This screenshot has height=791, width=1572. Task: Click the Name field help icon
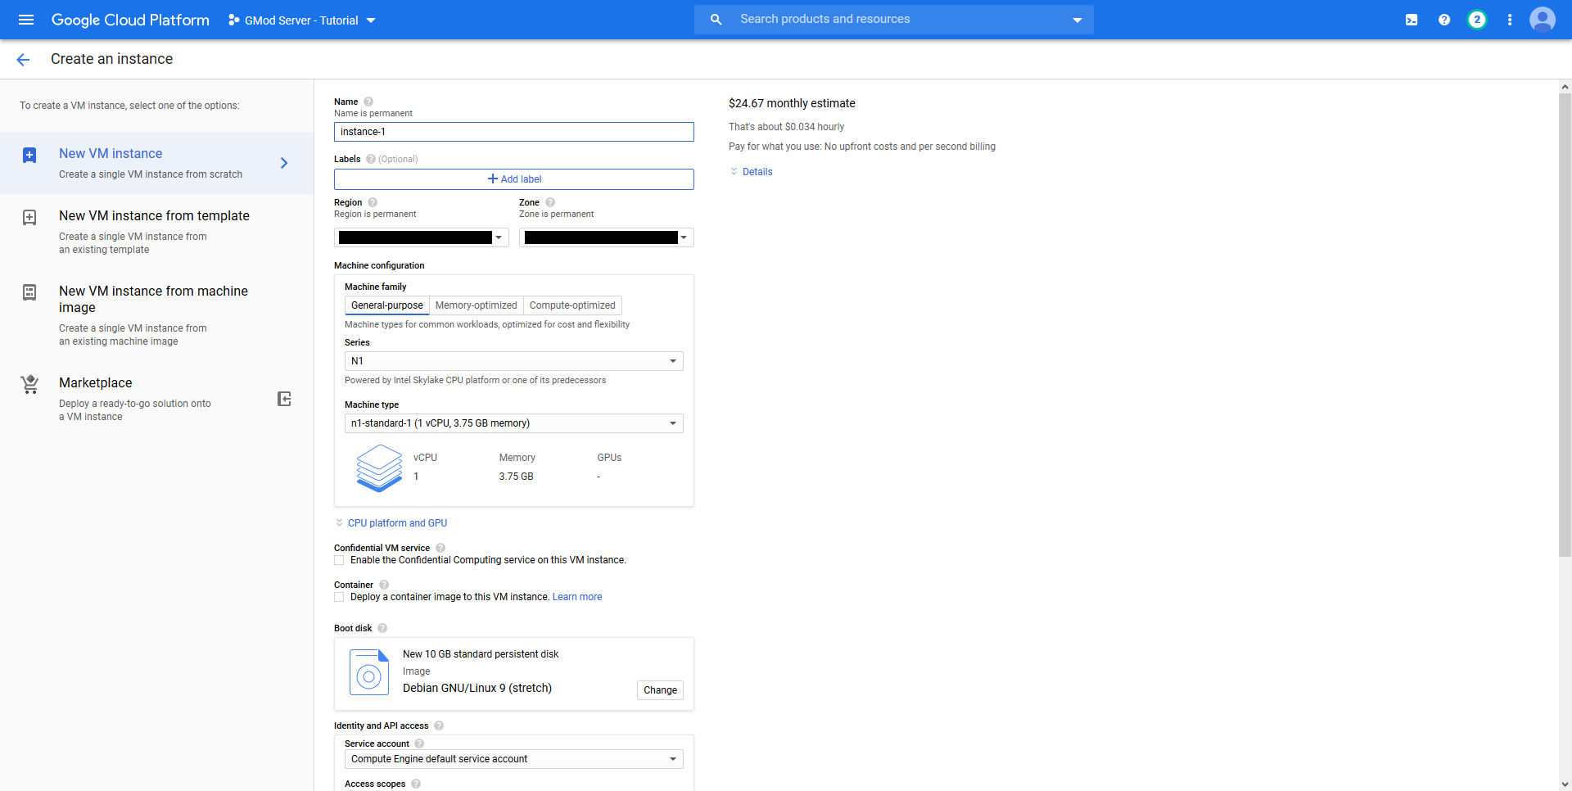pyautogui.click(x=368, y=102)
